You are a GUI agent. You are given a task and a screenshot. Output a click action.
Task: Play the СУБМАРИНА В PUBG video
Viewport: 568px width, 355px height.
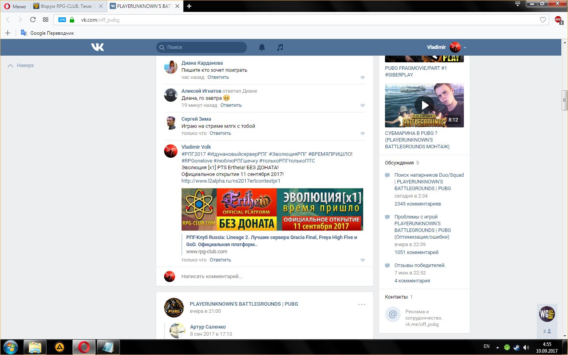point(424,105)
